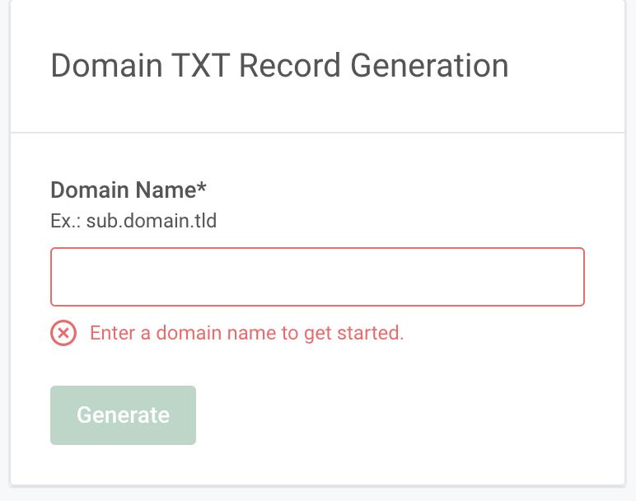636x501 pixels.
Task: Click the disabled Generate button
Action: (123, 415)
